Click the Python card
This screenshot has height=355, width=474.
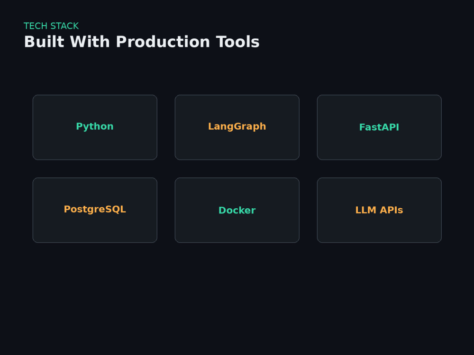pos(95,127)
